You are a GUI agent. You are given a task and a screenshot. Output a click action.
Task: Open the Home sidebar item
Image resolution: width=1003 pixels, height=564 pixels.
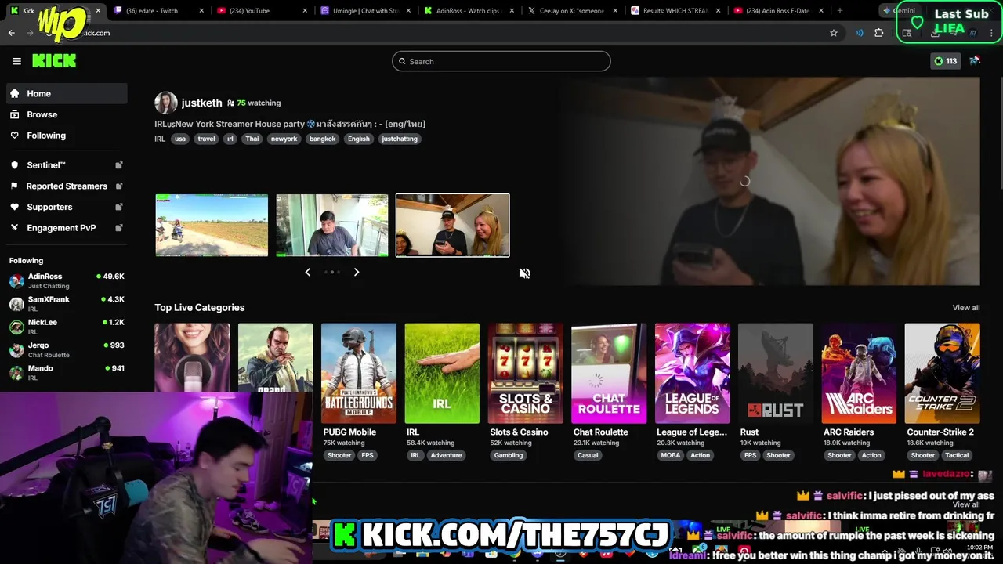(x=67, y=93)
